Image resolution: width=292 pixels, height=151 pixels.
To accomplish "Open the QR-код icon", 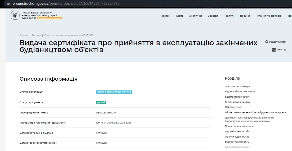I will pos(274,50).
